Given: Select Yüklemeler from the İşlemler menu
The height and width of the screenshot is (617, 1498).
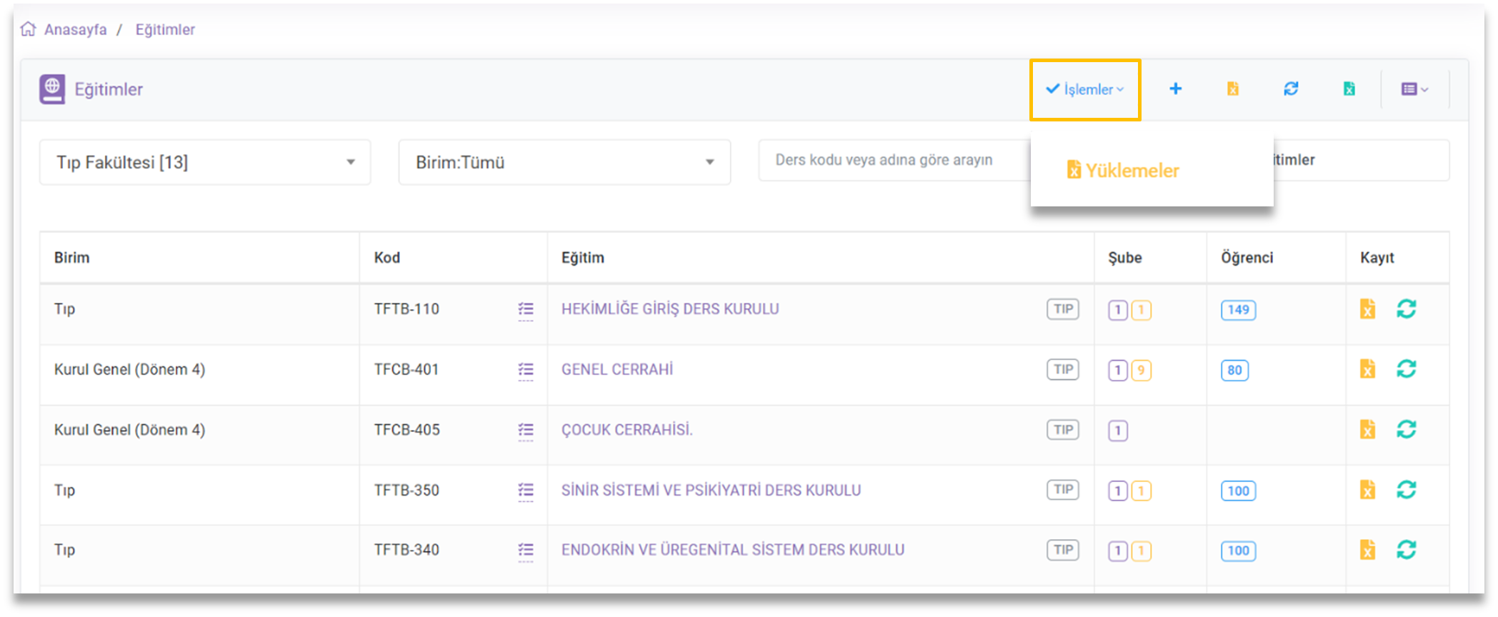Looking at the screenshot, I should point(1122,171).
